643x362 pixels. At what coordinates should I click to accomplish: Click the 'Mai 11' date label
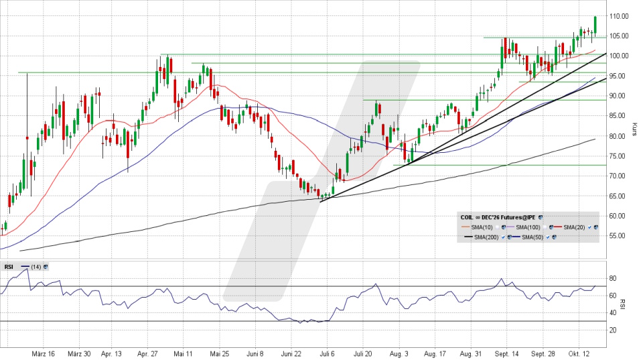pyautogui.click(x=183, y=354)
